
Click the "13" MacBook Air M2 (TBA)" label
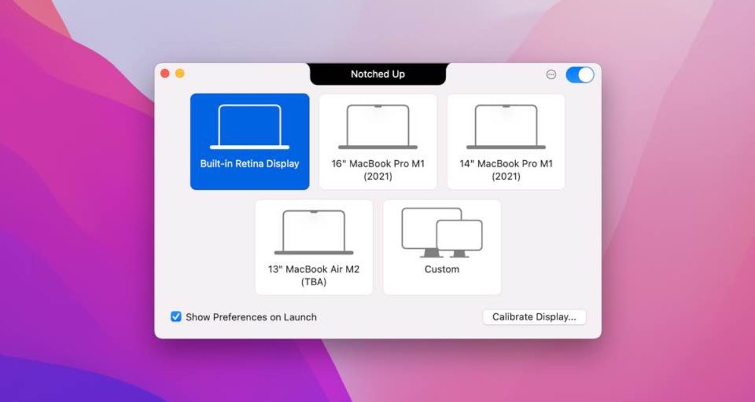pos(314,275)
